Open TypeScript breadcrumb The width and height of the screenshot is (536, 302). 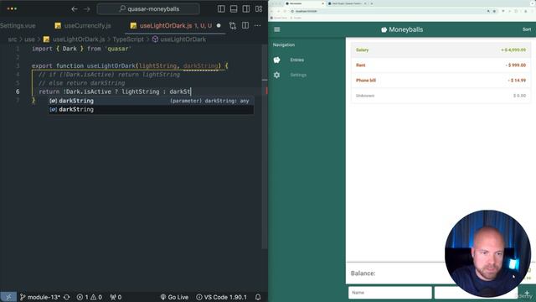[128, 39]
